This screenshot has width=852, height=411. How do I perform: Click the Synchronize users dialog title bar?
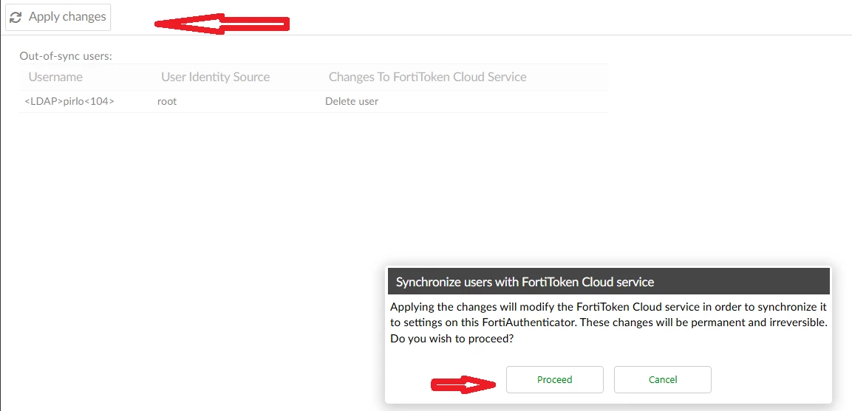pos(609,283)
